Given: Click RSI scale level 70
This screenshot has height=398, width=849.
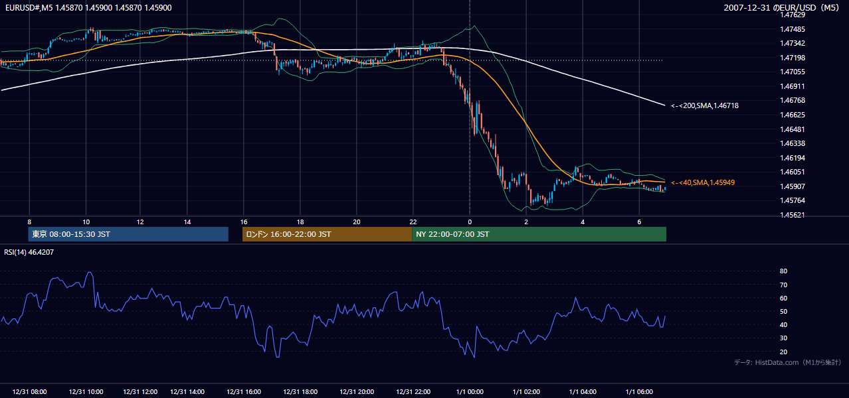Looking at the screenshot, I should [783, 285].
